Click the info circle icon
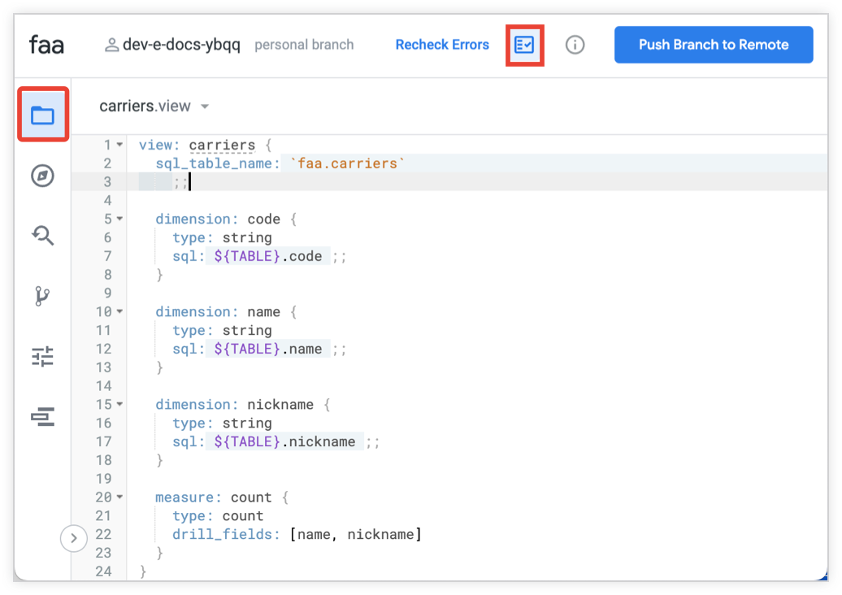 (x=575, y=45)
